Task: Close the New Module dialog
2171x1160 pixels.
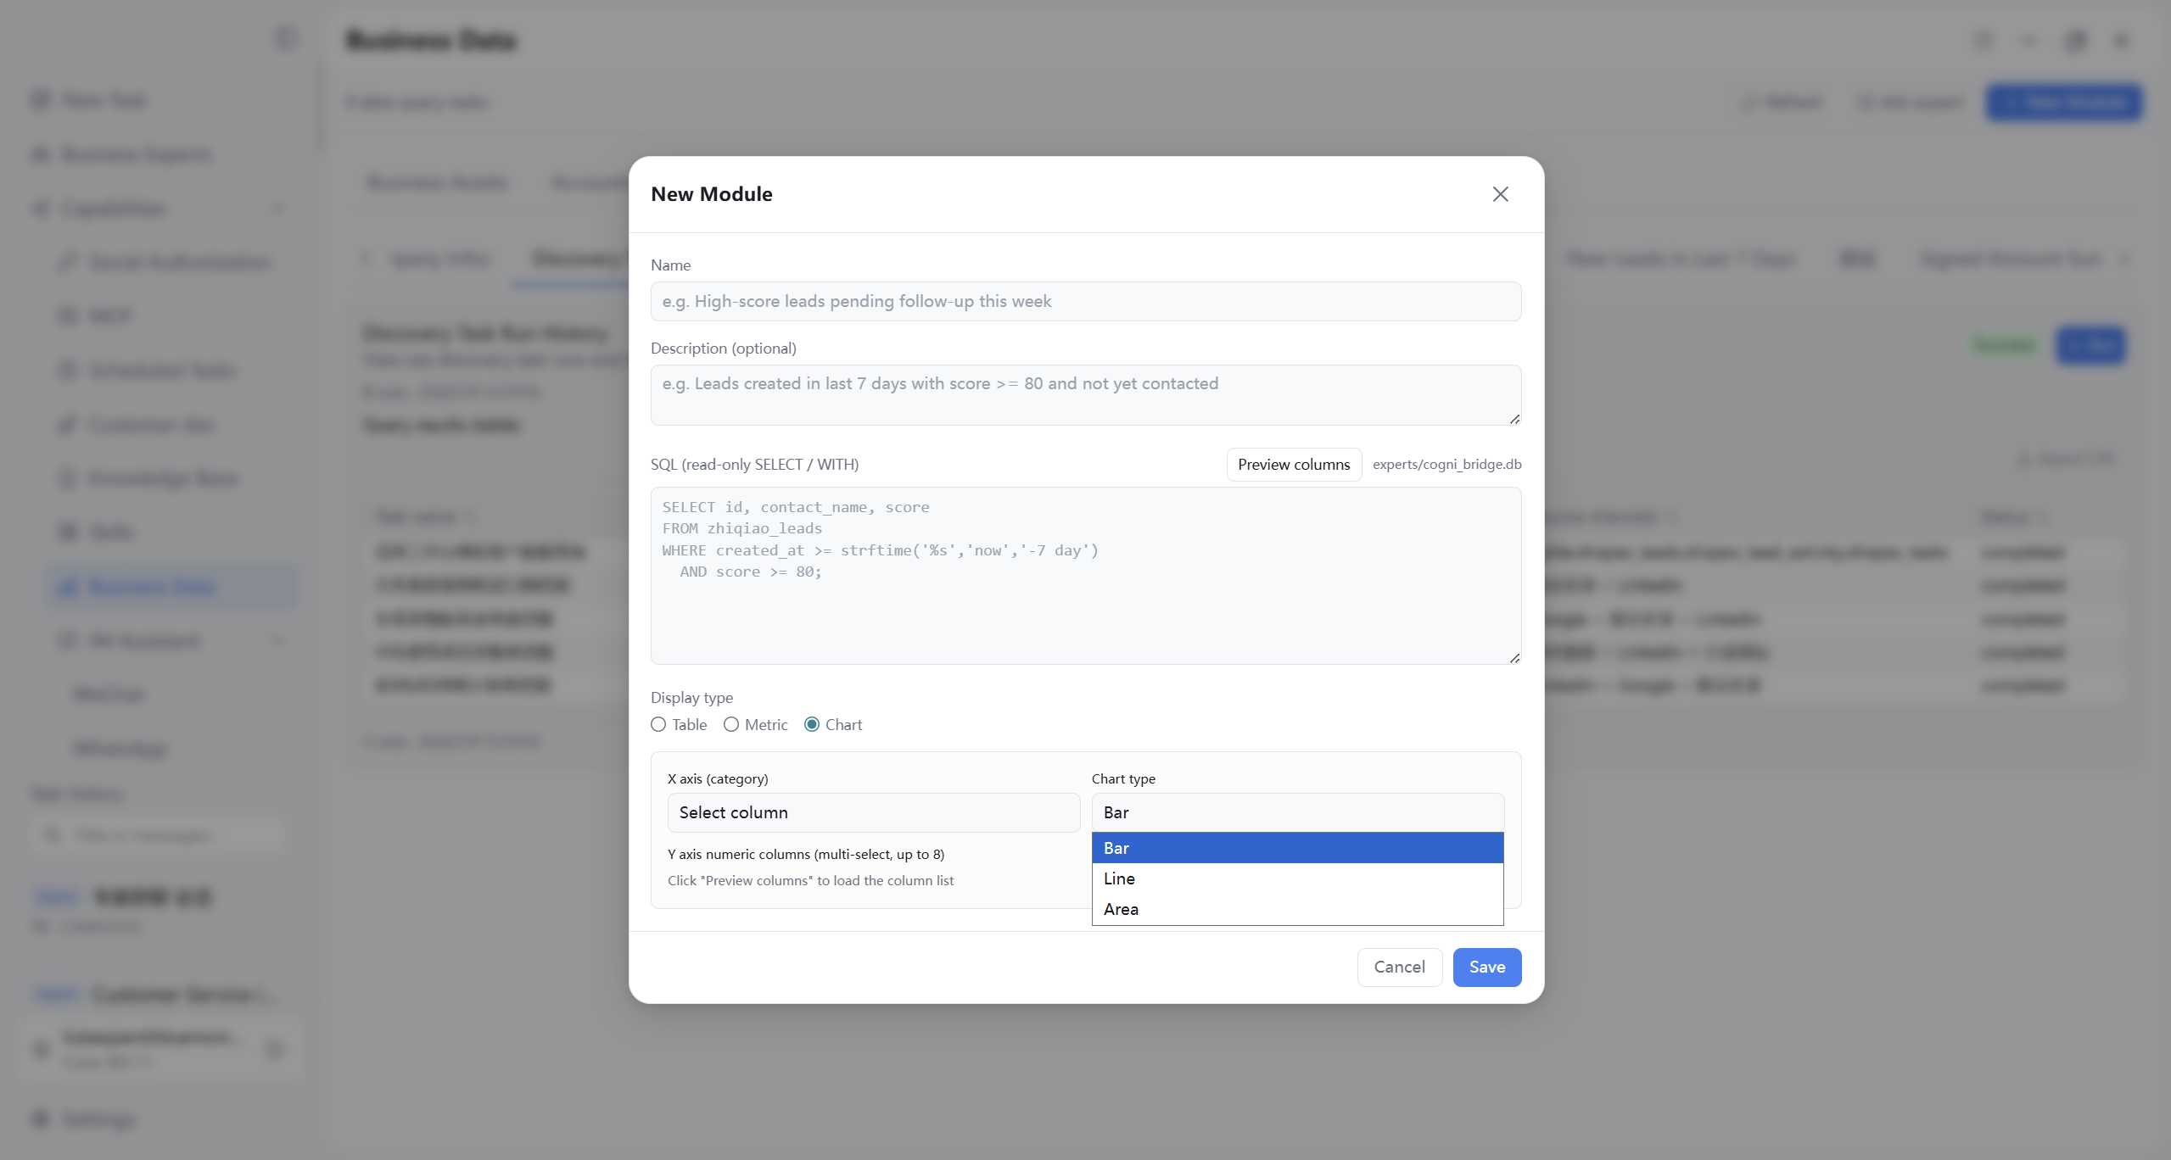Action: [1500, 194]
